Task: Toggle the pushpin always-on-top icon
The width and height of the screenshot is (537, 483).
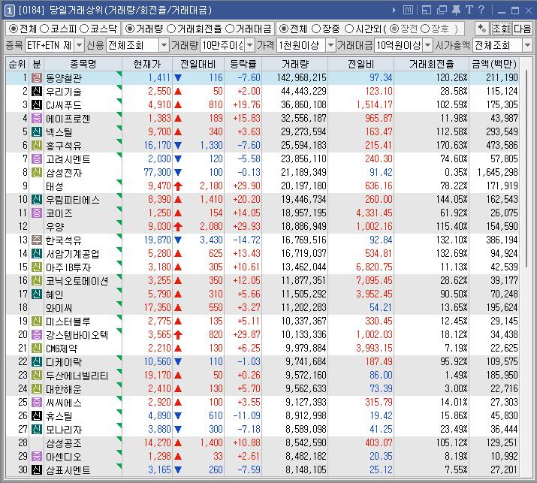Action: pyautogui.click(x=456, y=11)
